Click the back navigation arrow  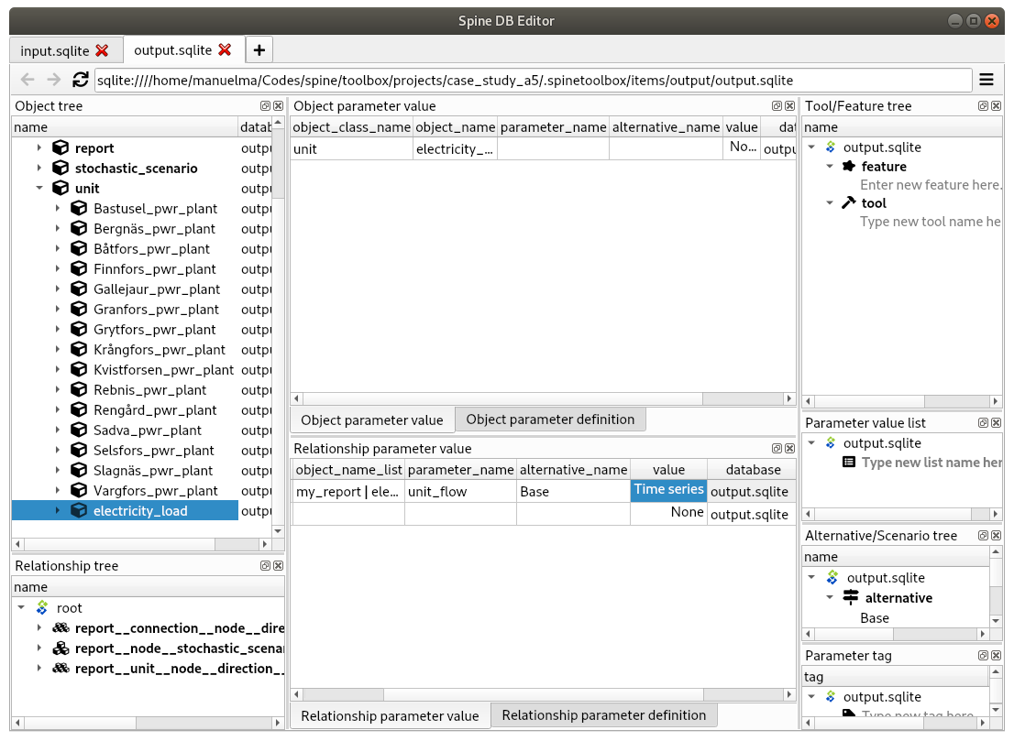28,80
